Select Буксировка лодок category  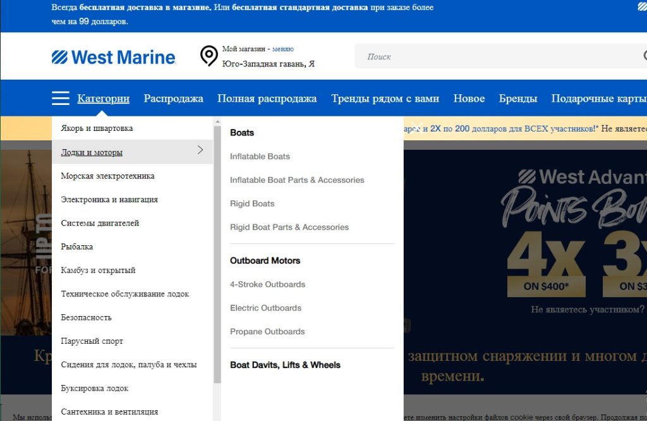pyautogui.click(x=95, y=388)
